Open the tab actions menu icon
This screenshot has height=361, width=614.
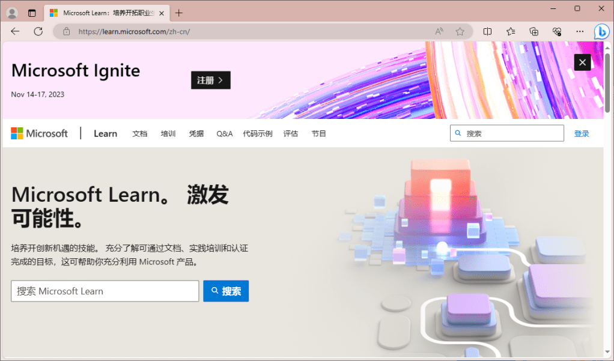32,13
